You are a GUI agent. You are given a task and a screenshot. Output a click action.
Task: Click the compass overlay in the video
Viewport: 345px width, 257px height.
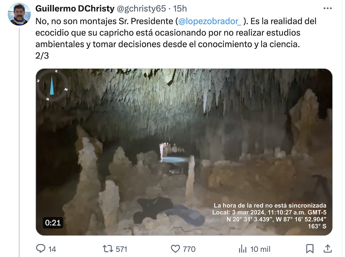[52, 85]
